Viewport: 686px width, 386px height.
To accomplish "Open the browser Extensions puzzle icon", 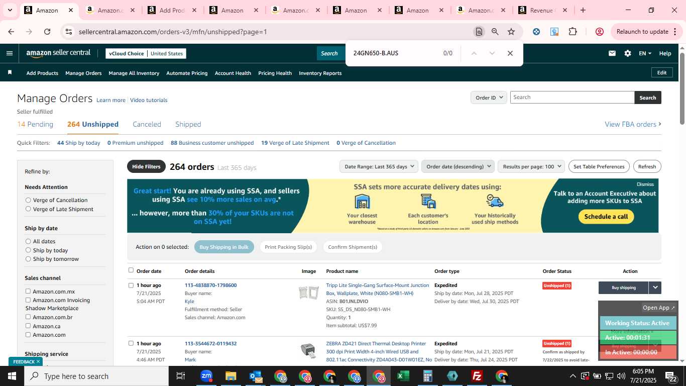I will click(573, 32).
